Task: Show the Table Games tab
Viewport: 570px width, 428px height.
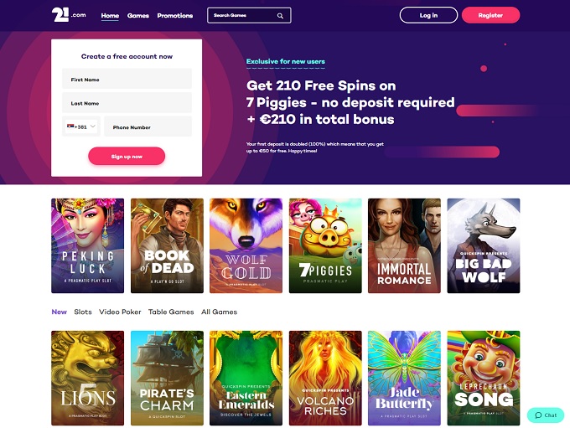Action: click(x=171, y=312)
